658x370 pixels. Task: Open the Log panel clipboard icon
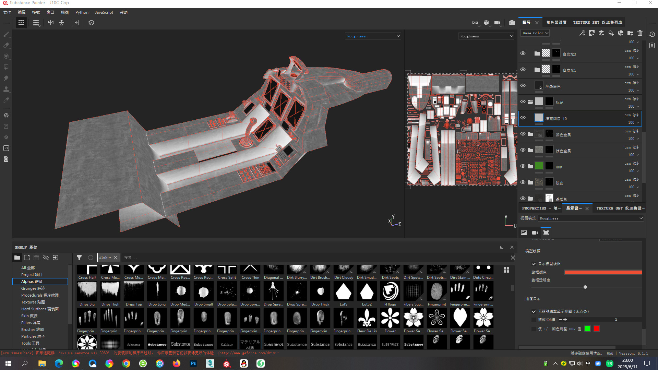coord(652,45)
